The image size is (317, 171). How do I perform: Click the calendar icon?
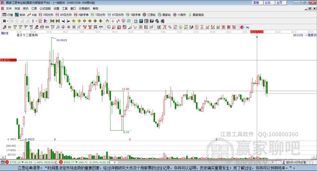click(x=136, y=21)
